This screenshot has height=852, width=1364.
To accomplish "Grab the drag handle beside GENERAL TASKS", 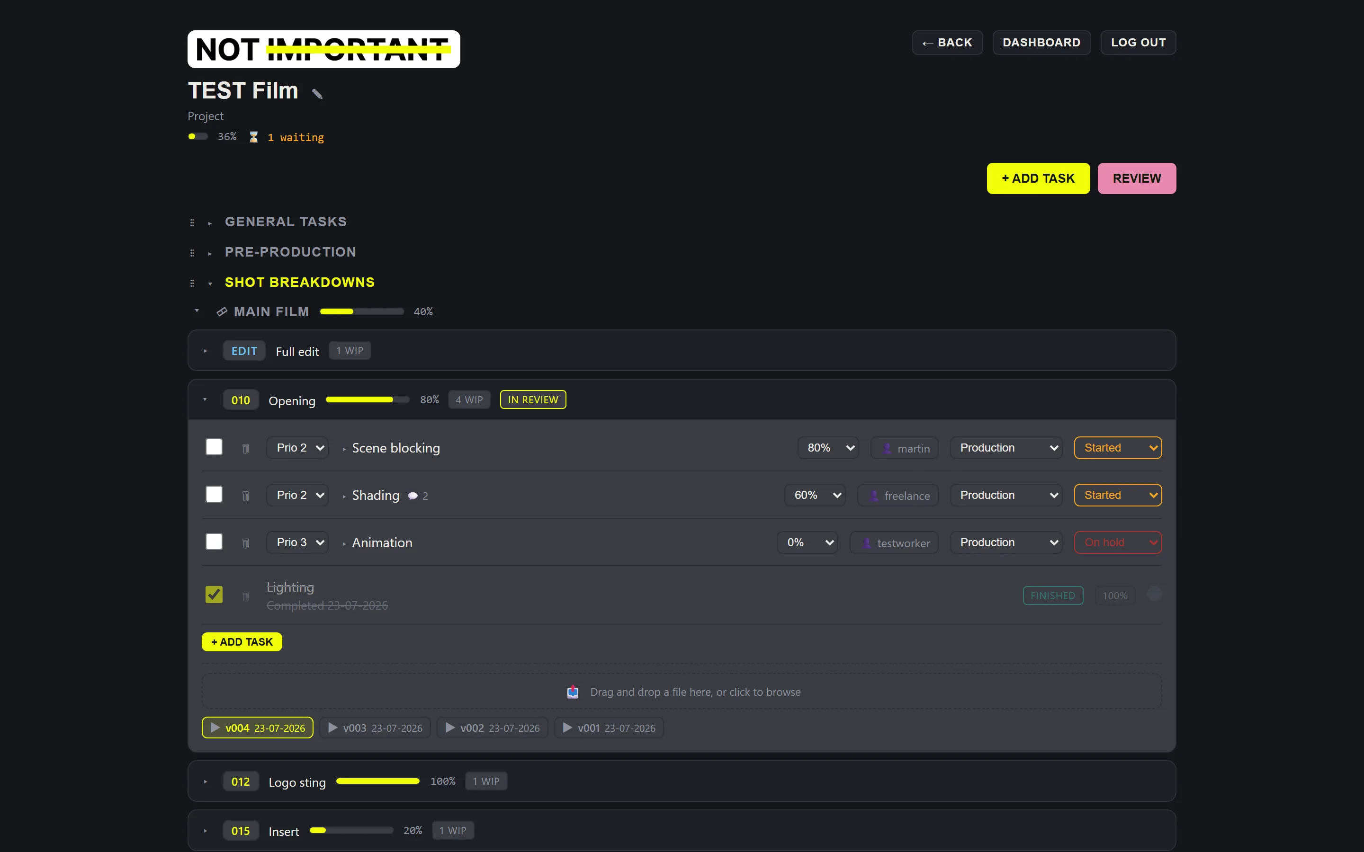I will coord(192,222).
